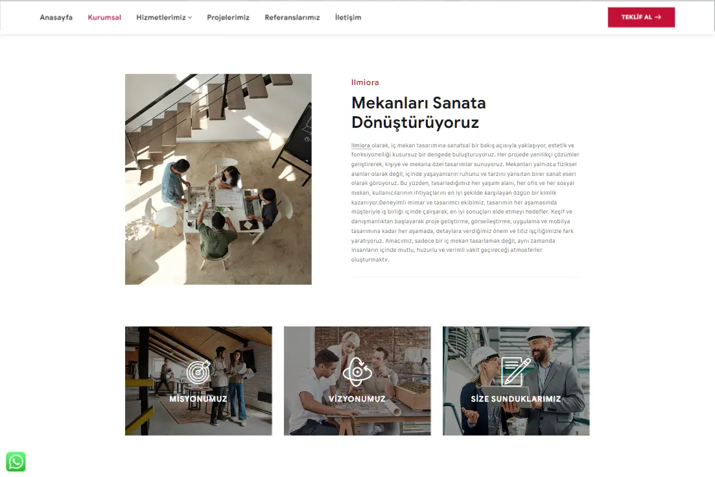Click arrow icon in Teklif Al button
The image size is (715, 477).
pyautogui.click(x=657, y=18)
